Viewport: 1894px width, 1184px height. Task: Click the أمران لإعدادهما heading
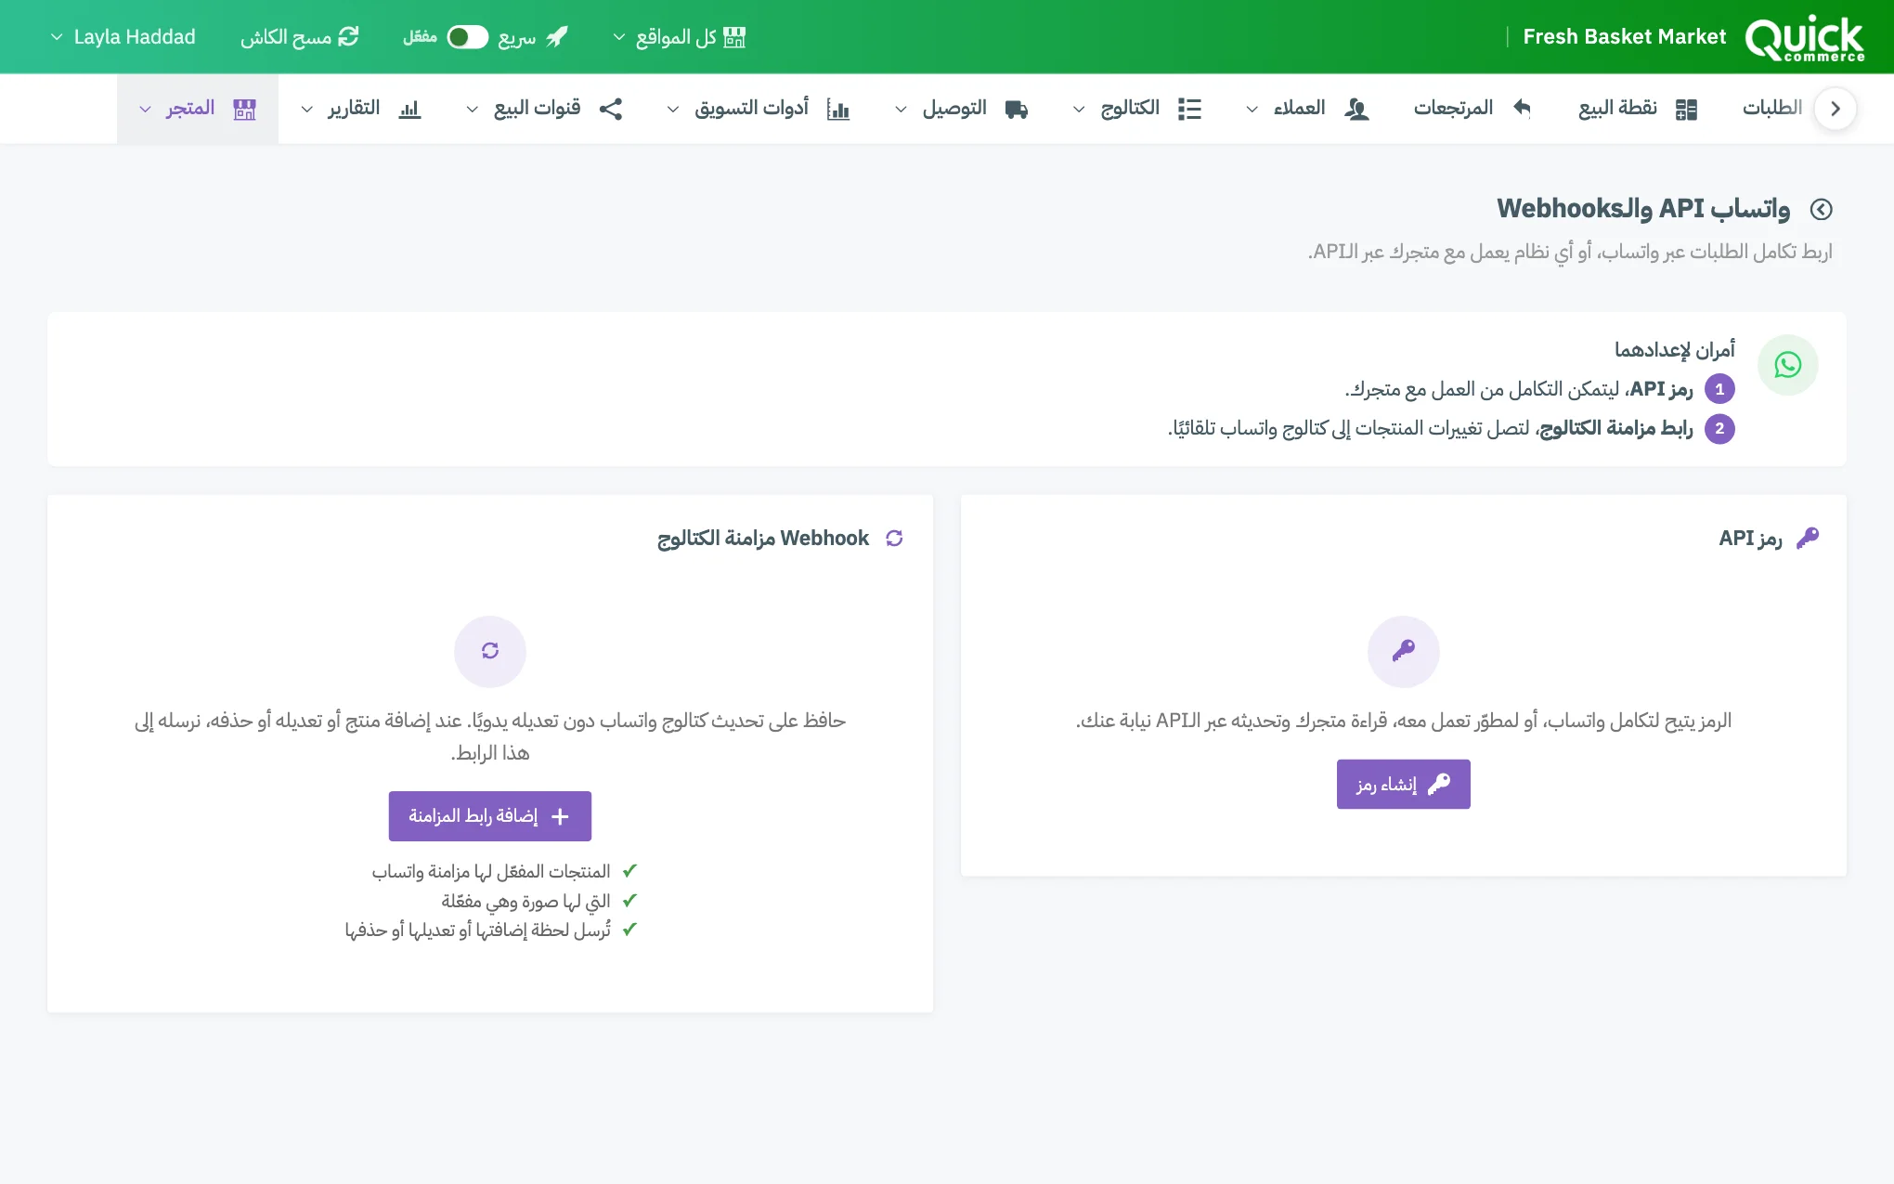pos(1674,350)
